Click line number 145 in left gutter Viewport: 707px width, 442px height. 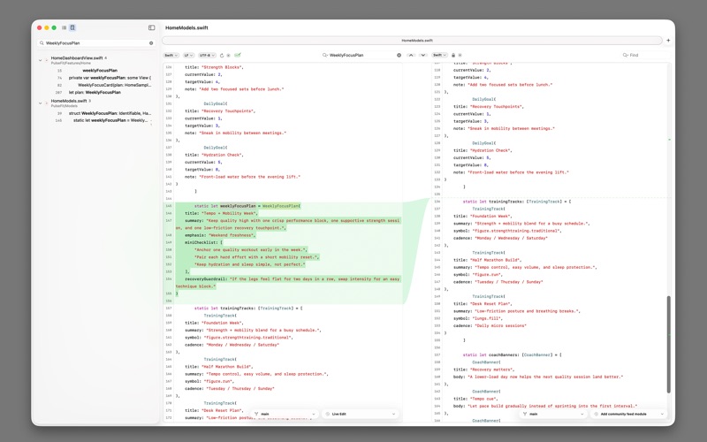(x=169, y=206)
